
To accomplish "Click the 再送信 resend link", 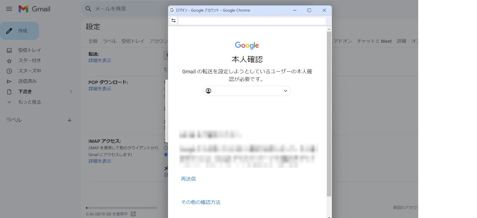I will point(188,179).
